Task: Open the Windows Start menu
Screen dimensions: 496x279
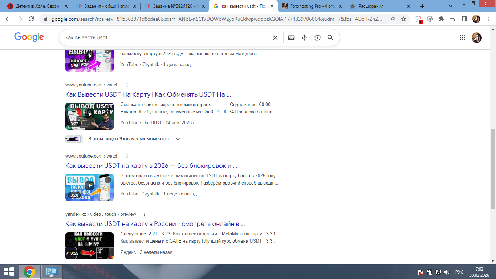Action: tap(9, 272)
